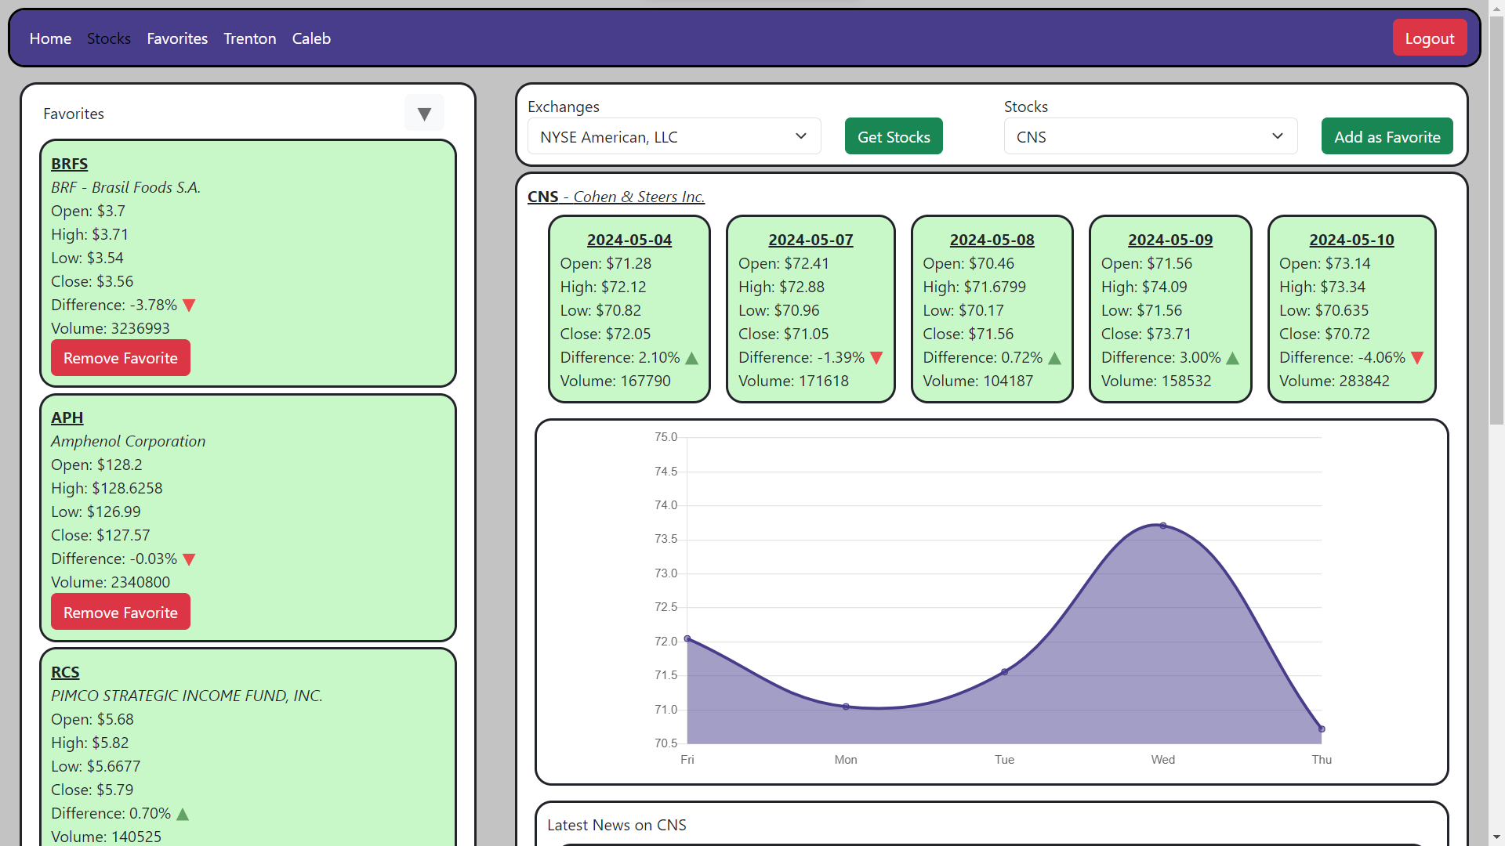1505x846 pixels.
Task: Click the APH ticker heading
Action: [x=67, y=418]
